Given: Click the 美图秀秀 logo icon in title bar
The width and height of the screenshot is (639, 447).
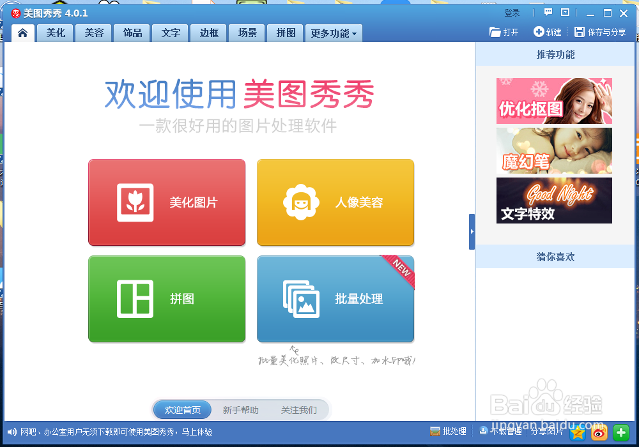Looking at the screenshot, I should coord(15,13).
